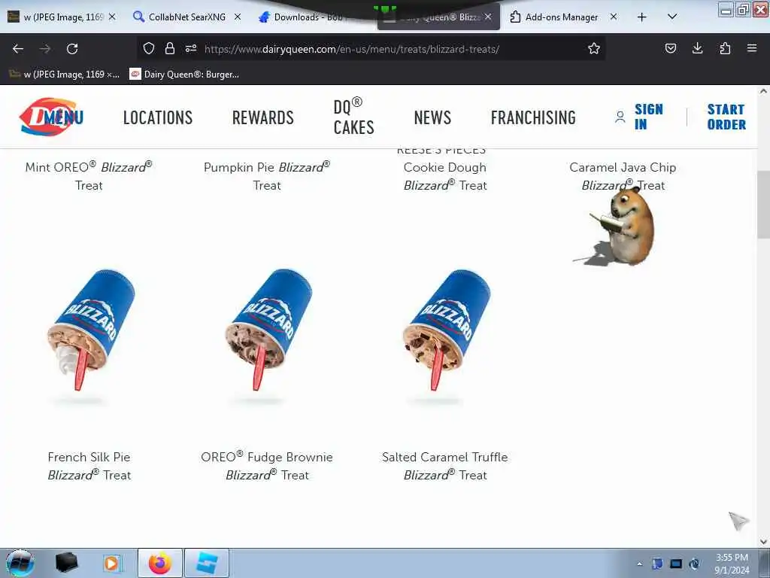Image resolution: width=770 pixels, height=578 pixels.
Task: Open the Franchising page
Action: 533,117
